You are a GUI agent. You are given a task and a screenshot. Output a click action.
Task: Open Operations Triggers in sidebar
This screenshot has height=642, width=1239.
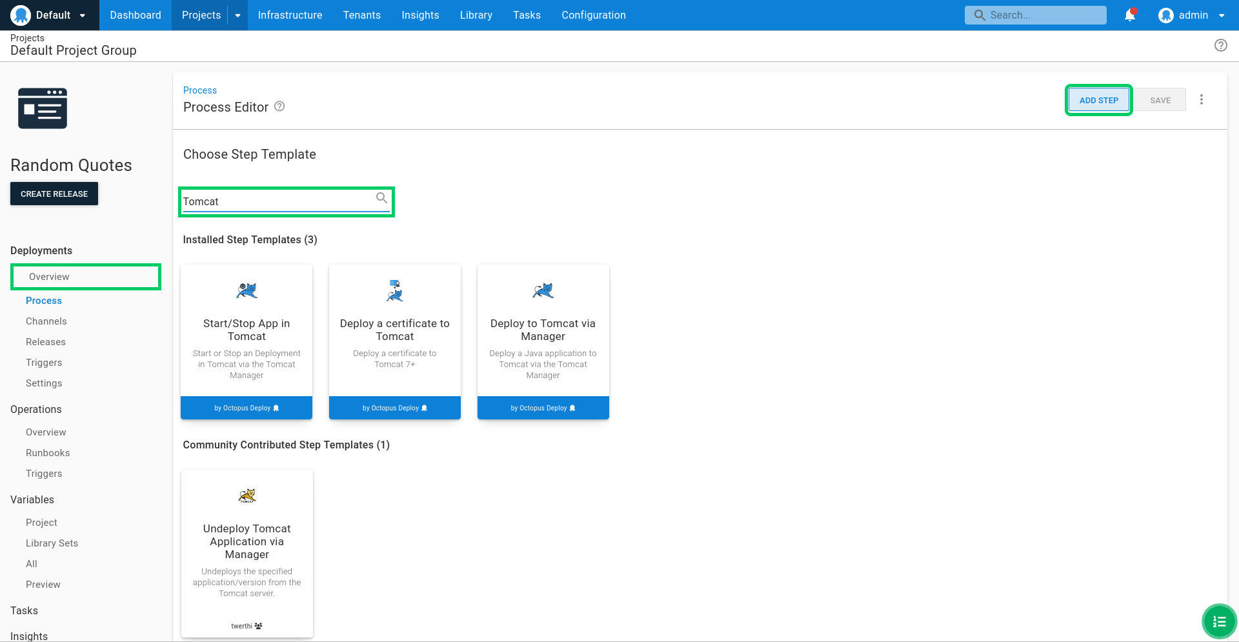point(44,474)
